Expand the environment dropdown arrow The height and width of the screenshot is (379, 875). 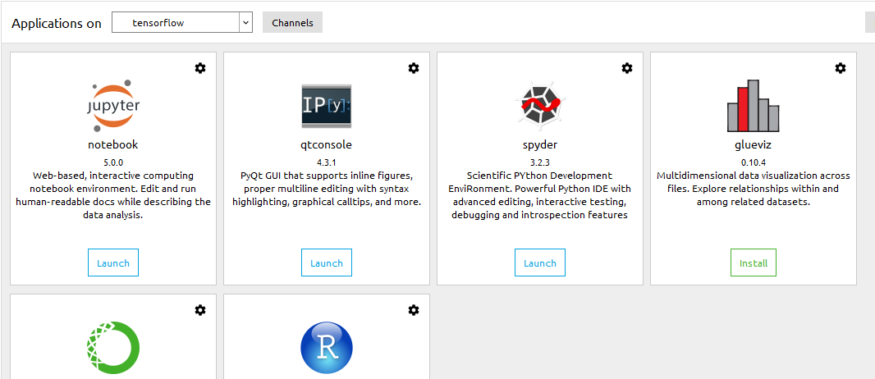(245, 23)
